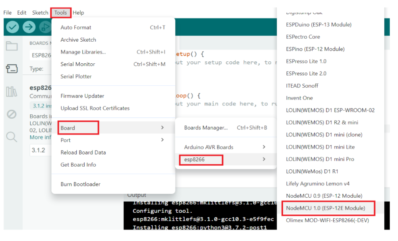This screenshot has width=398, height=241.
Task: Click the Debug play button
Action: point(45,27)
